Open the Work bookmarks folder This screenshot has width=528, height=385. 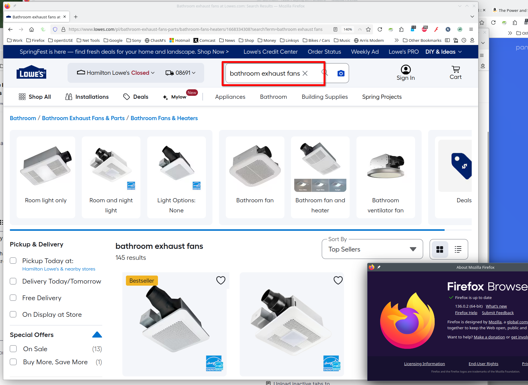pyautogui.click(x=15, y=40)
